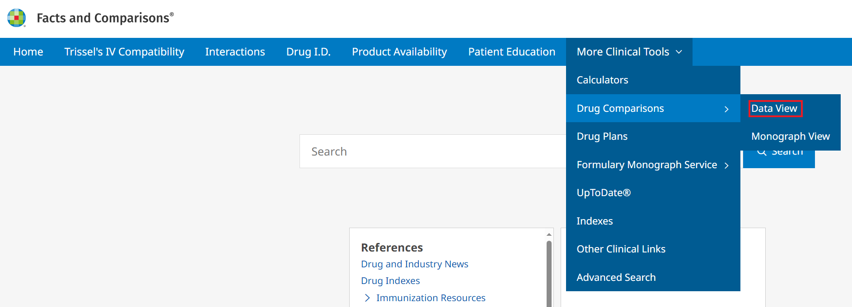Click the Wolters Kluwer logo icon
The image size is (852, 307).
click(x=17, y=18)
